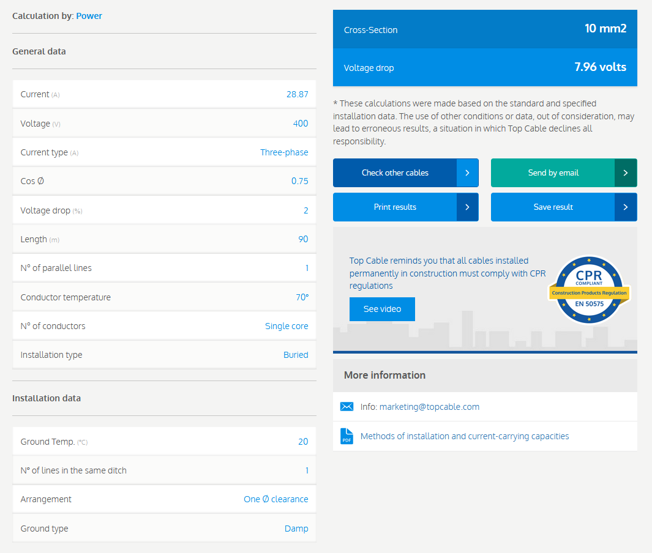
Task: Click arrow icon on Print results
Action: (467, 207)
